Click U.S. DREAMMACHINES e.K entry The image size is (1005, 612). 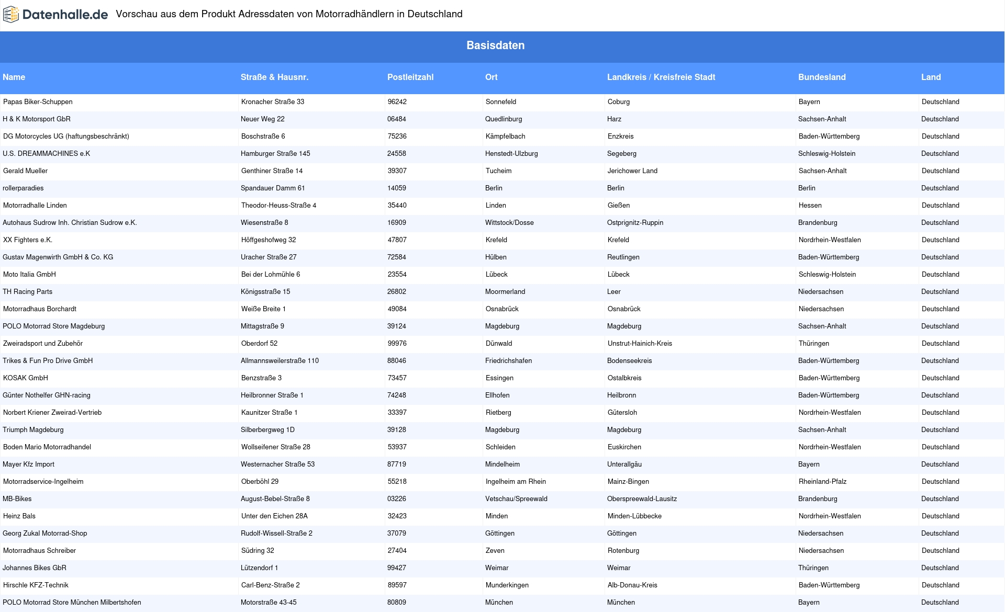pyautogui.click(x=47, y=154)
